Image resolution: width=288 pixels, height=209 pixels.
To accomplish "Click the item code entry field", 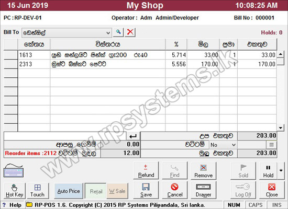I will tap(65, 136).
